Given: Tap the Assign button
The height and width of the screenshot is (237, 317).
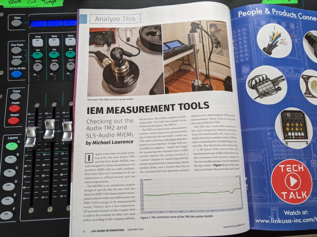Looking at the screenshot, I should point(17,62).
